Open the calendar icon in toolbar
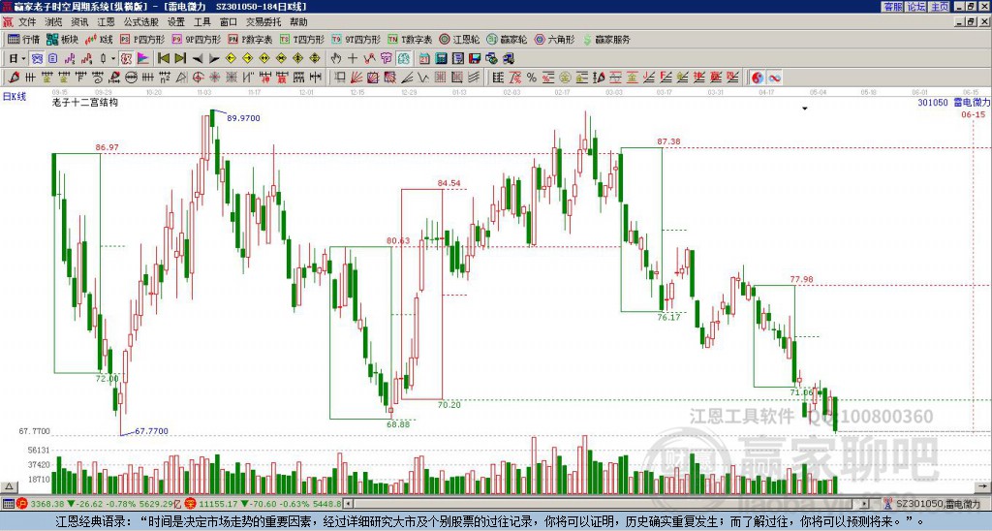 424,59
